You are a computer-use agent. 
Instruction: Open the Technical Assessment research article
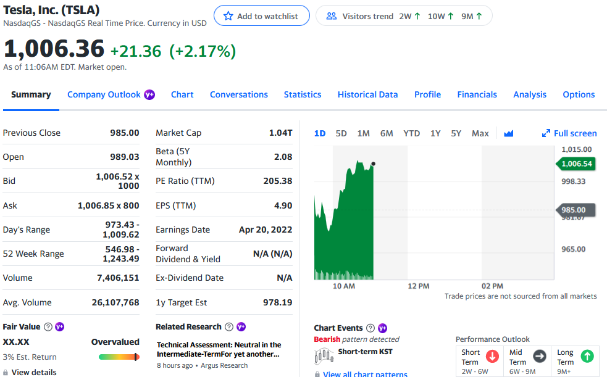(x=219, y=350)
